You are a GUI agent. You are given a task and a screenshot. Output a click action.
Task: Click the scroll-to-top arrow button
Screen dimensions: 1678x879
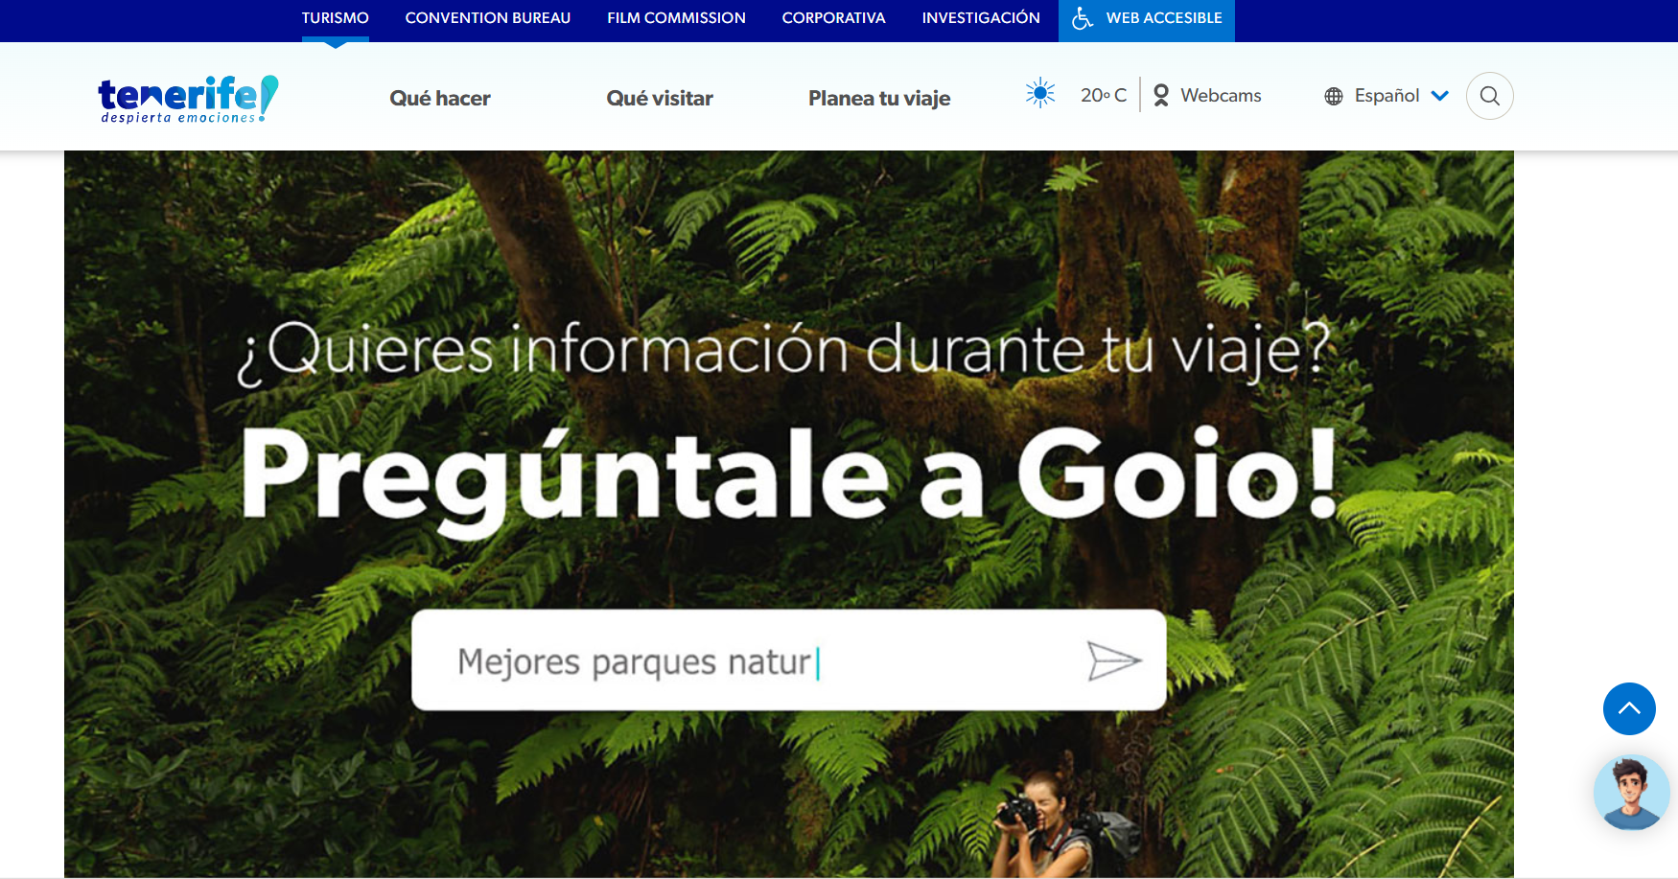pyautogui.click(x=1628, y=708)
